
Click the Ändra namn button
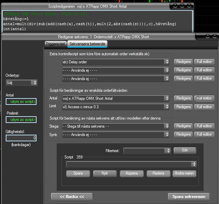[184, 174]
